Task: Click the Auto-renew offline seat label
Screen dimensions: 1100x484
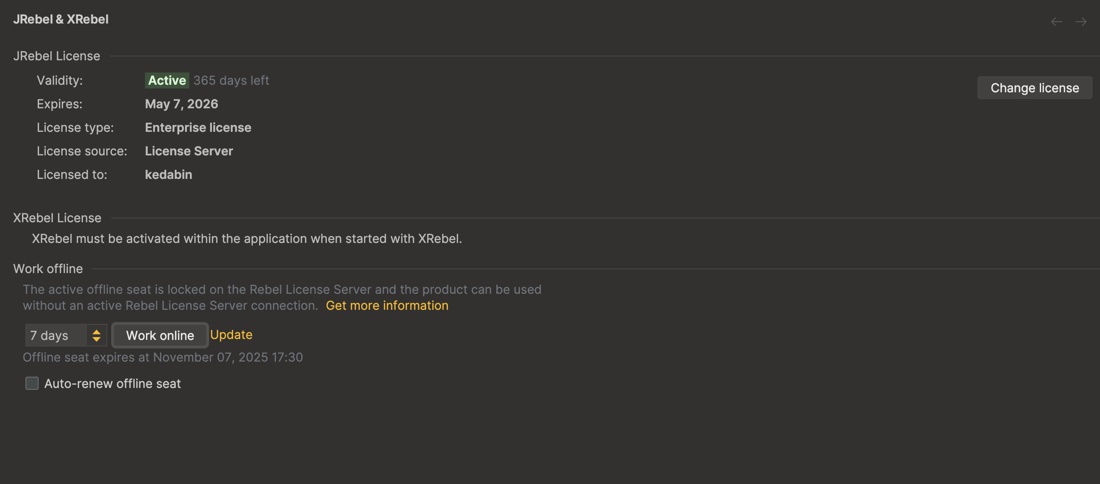Action: (113, 384)
